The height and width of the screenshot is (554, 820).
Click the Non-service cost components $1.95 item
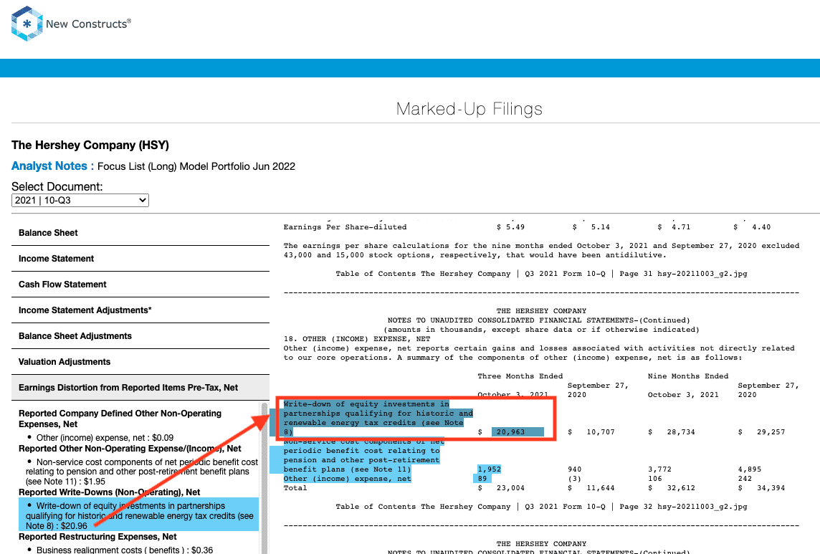[142, 472]
